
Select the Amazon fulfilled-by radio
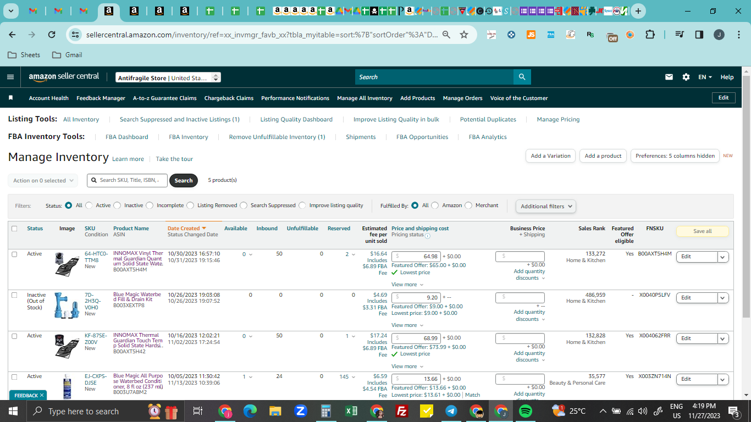click(x=435, y=206)
